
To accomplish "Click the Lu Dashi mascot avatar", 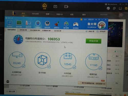I will (102, 25).
